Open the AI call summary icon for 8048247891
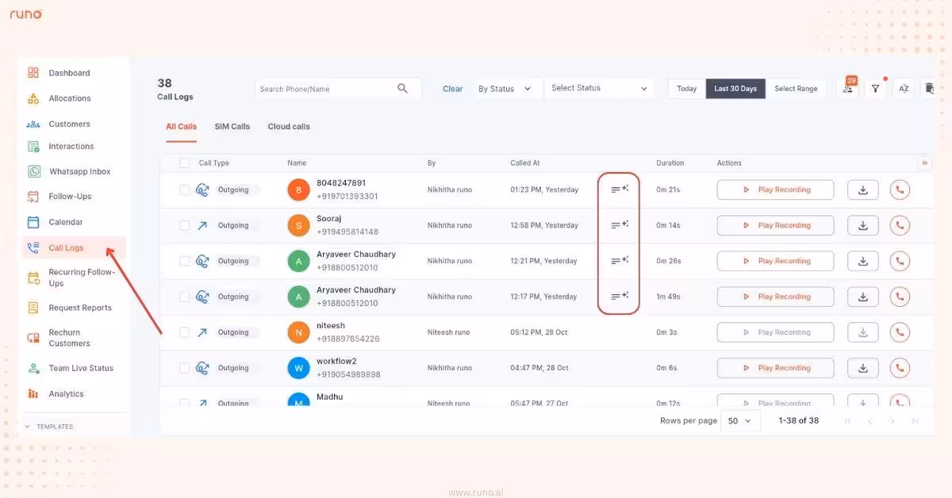Screen dimensions: 952x498 tap(619, 190)
